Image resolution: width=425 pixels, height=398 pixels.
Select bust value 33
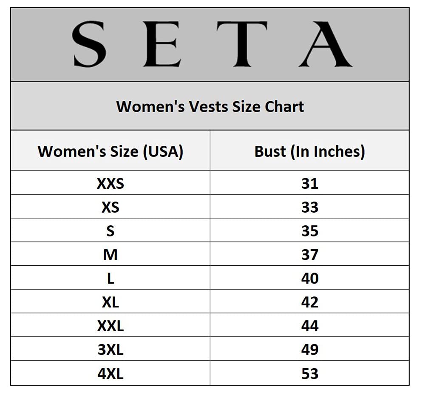click(309, 207)
